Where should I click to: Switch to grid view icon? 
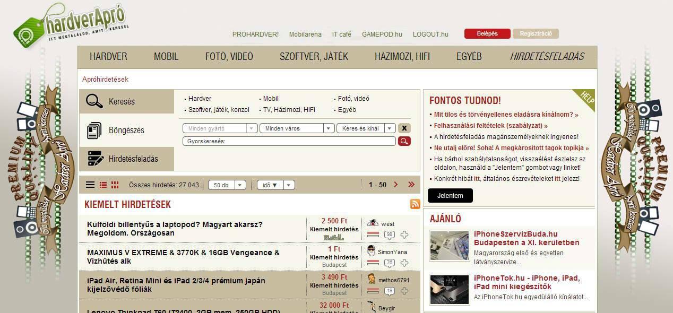(115, 185)
